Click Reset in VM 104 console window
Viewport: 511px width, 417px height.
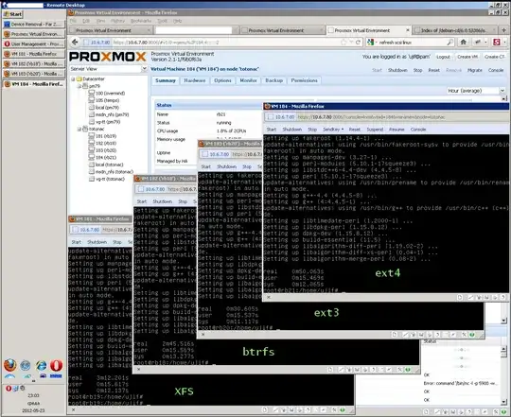click(355, 130)
